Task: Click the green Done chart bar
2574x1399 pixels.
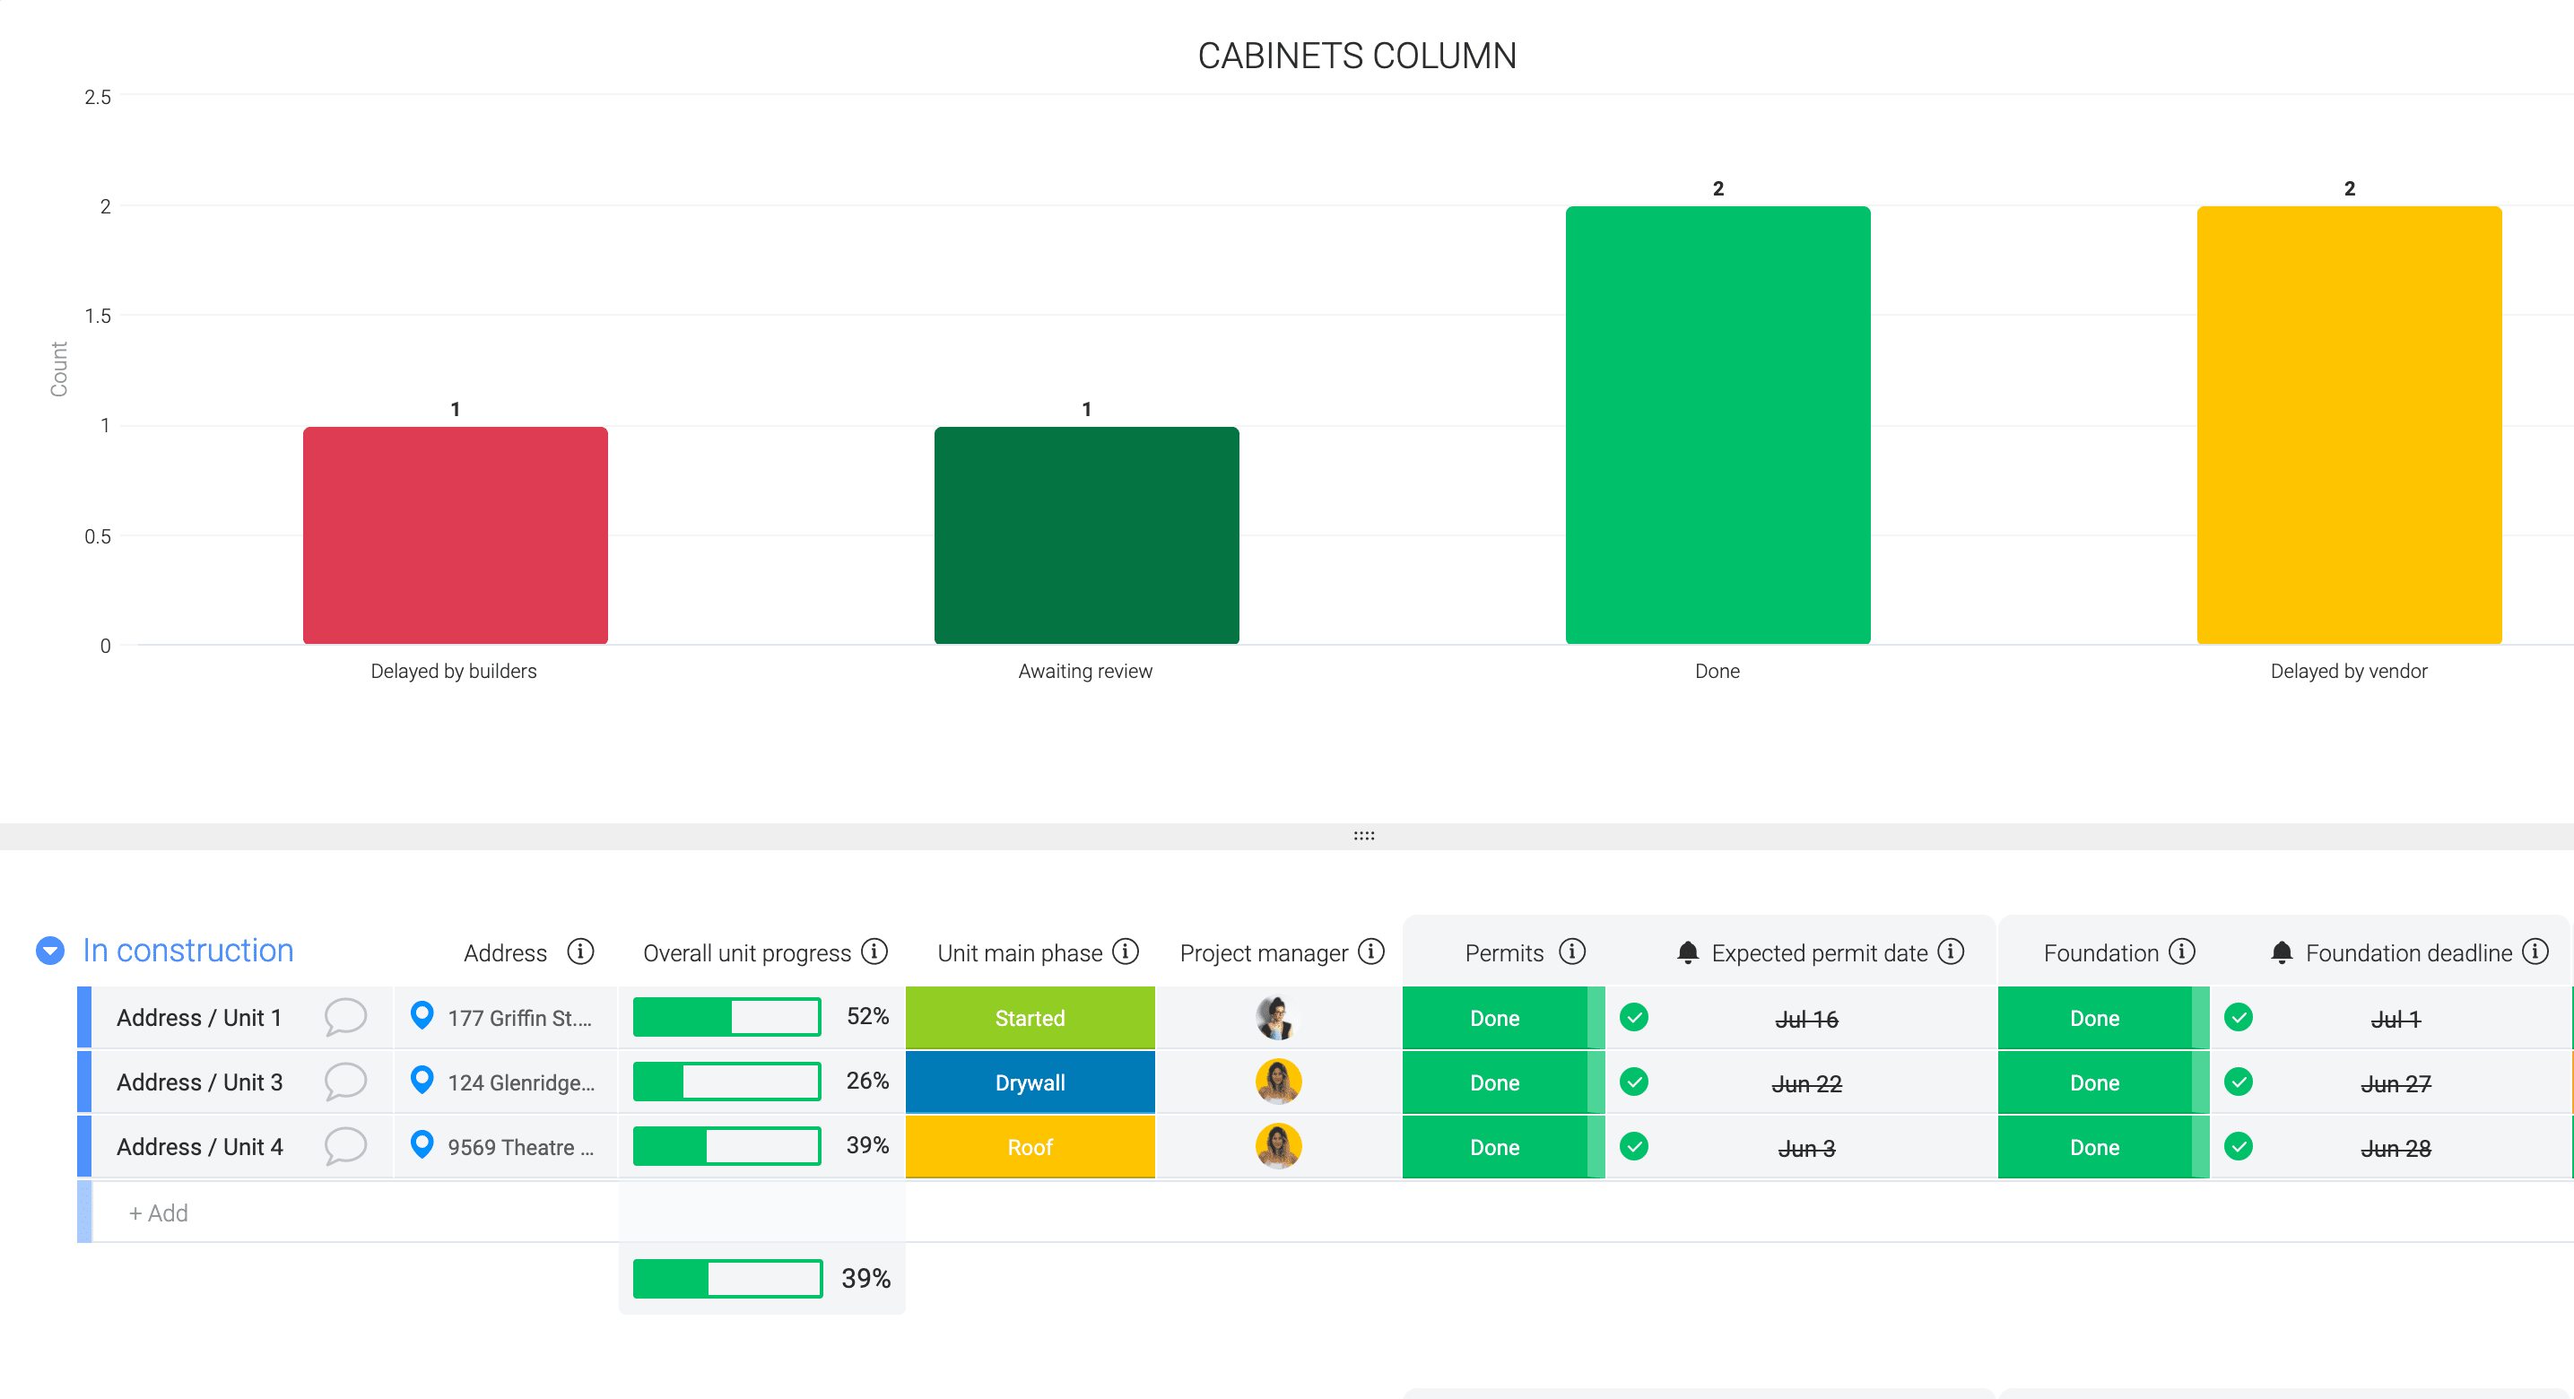Action: pyautogui.click(x=1717, y=425)
